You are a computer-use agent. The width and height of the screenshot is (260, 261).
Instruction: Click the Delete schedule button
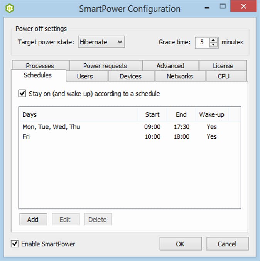pyautogui.click(x=98, y=219)
